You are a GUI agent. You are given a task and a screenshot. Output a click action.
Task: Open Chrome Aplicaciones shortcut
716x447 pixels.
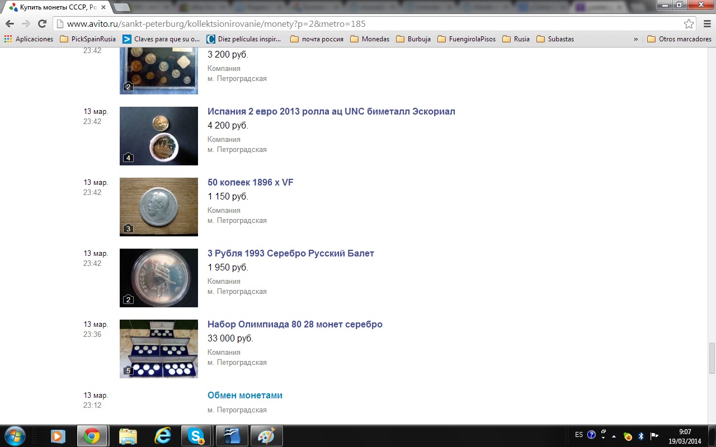tap(29, 39)
